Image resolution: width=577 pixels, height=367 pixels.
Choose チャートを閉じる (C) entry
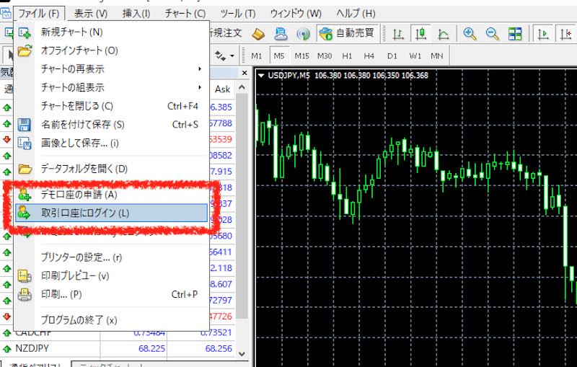[x=112, y=106]
